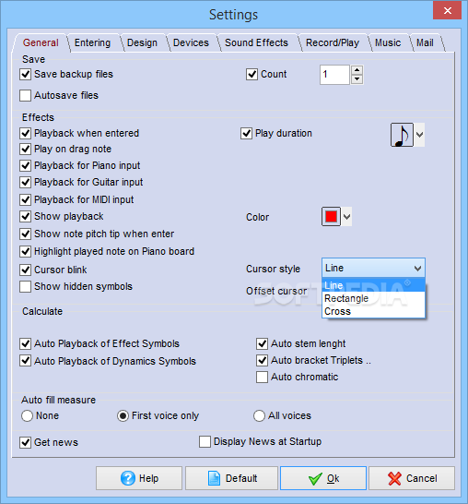The image size is (468, 504).
Task: Select First voice only radio button
Action: click(x=123, y=415)
